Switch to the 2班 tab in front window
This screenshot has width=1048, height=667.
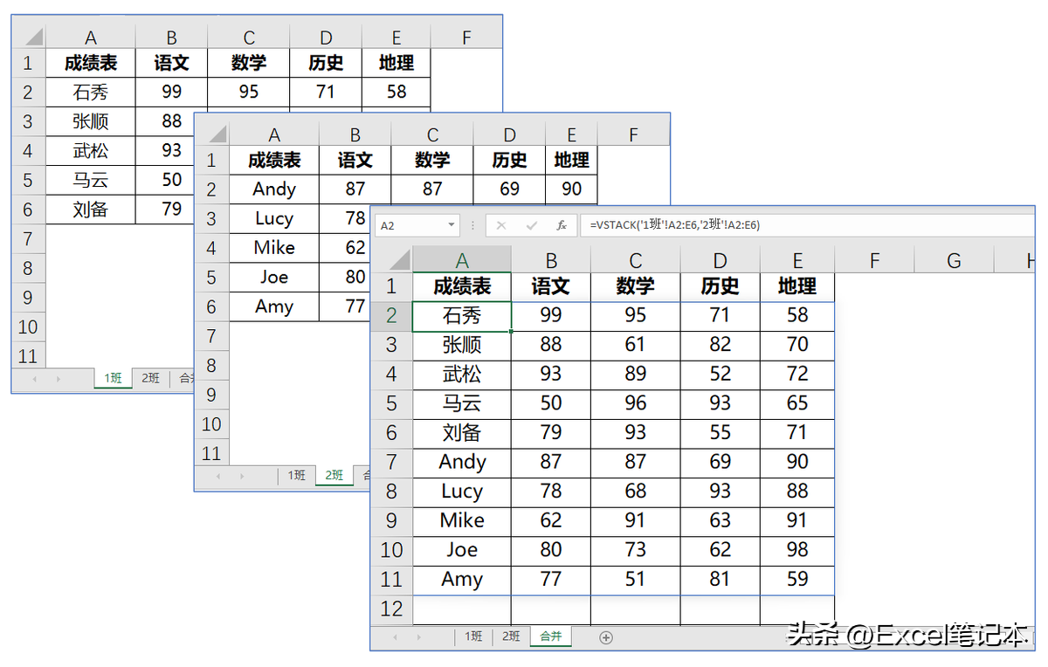click(x=511, y=636)
